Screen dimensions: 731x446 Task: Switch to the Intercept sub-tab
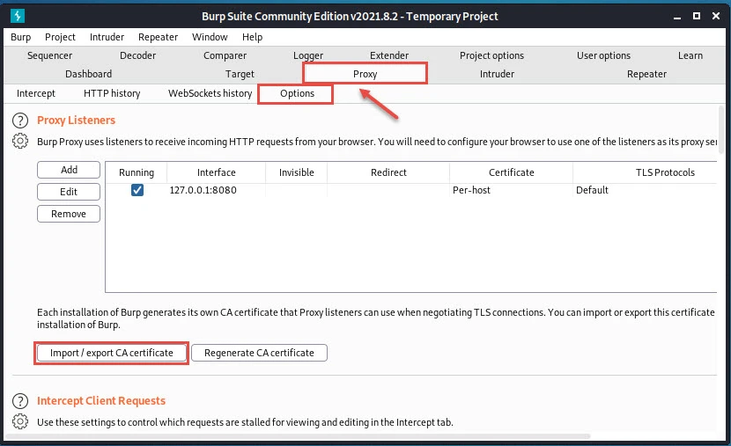pos(36,93)
